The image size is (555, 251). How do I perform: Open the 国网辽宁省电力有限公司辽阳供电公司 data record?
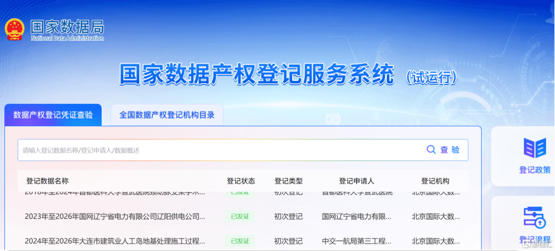115,216
